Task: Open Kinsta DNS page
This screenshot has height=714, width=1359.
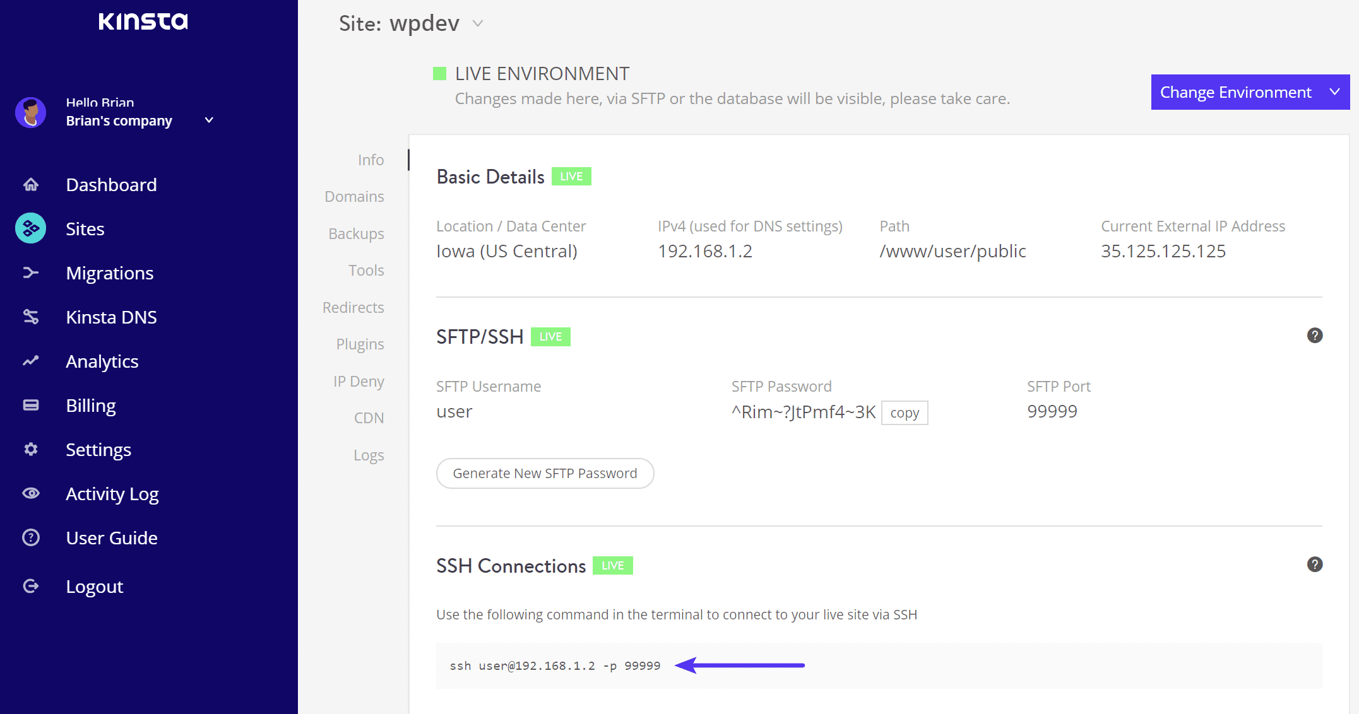Action: click(x=111, y=317)
